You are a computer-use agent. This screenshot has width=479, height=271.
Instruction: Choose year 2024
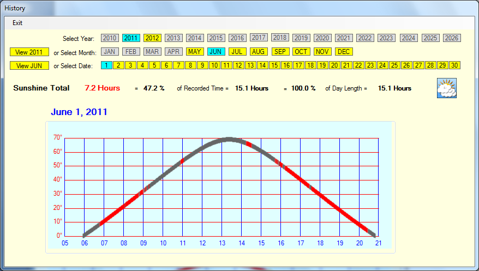pyautogui.click(x=409, y=38)
